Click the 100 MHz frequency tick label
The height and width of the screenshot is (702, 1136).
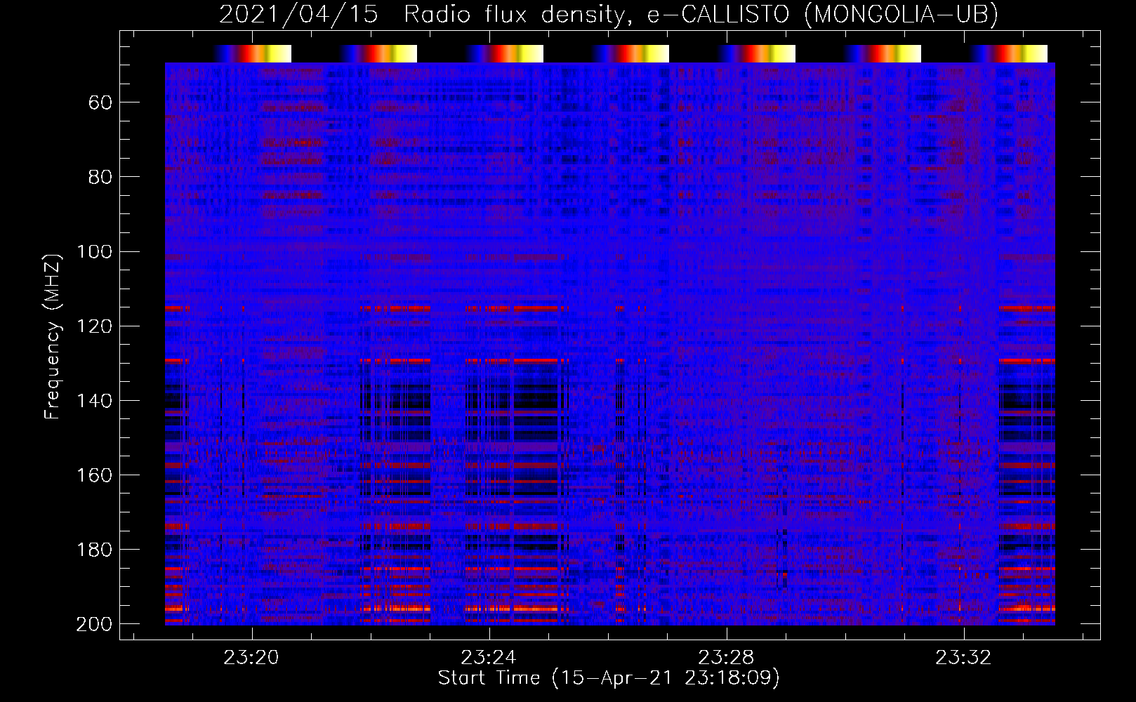tap(94, 251)
